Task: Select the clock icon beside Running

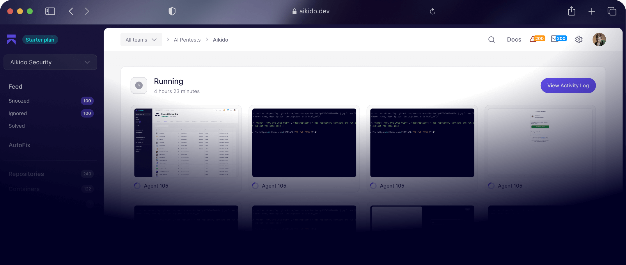Action: [139, 86]
